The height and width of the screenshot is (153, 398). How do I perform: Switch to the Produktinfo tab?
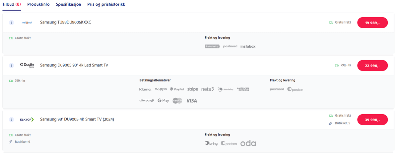(x=38, y=4)
